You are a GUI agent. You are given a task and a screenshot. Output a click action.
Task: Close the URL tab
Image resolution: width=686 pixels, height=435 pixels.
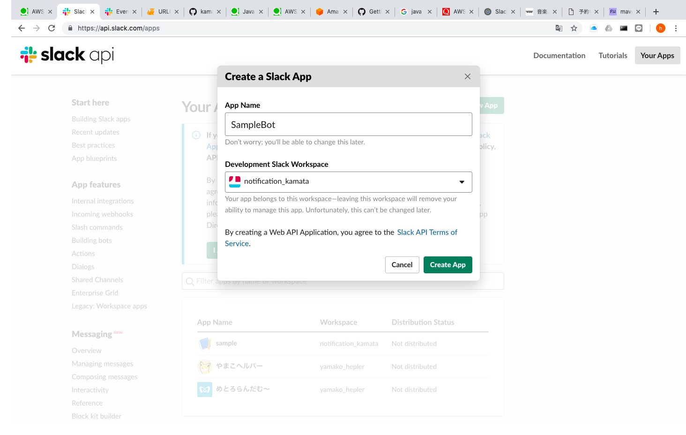click(177, 12)
